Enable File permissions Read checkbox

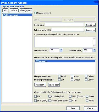pyautogui.click(x=59, y=76)
